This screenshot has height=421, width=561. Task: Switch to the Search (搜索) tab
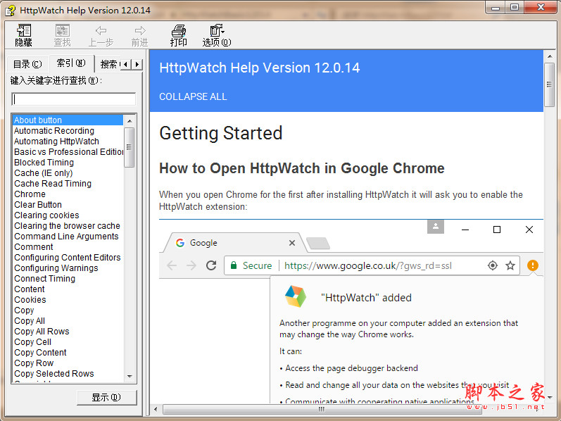109,64
